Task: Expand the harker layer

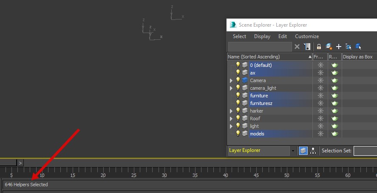Action: point(231,111)
